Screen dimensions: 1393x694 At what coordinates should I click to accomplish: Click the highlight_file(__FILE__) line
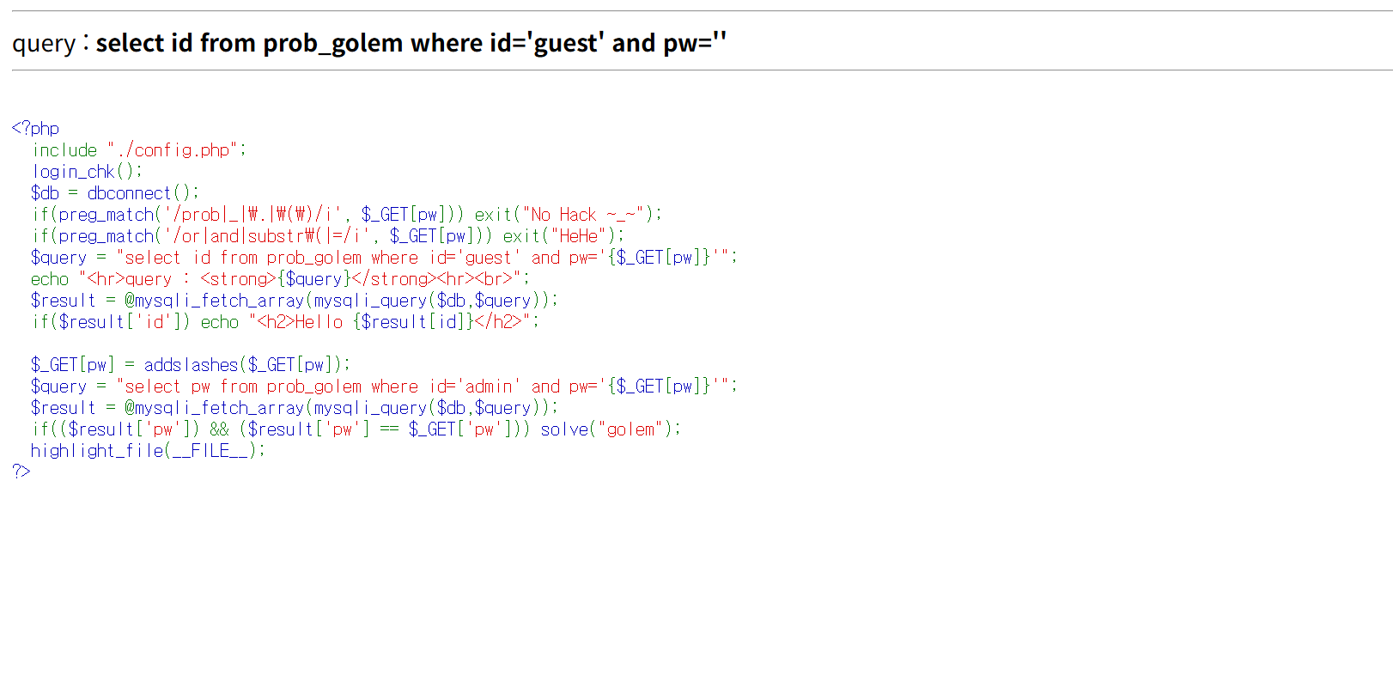pyautogui.click(x=148, y=451)
